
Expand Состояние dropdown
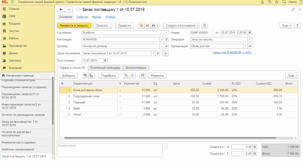point(166,33)
